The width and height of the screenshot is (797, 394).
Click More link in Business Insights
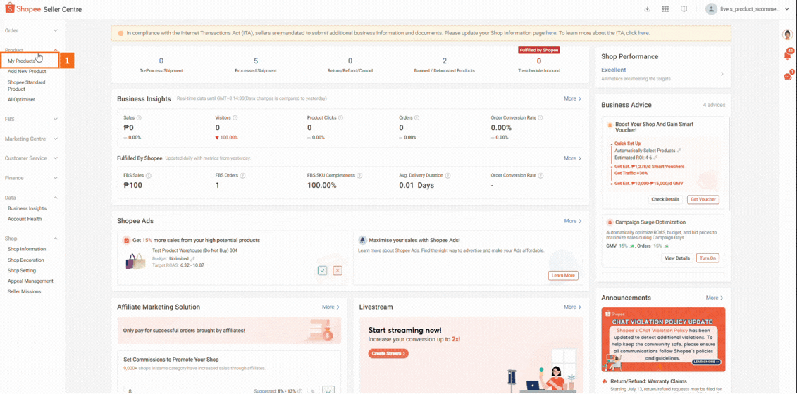[572, 99]
